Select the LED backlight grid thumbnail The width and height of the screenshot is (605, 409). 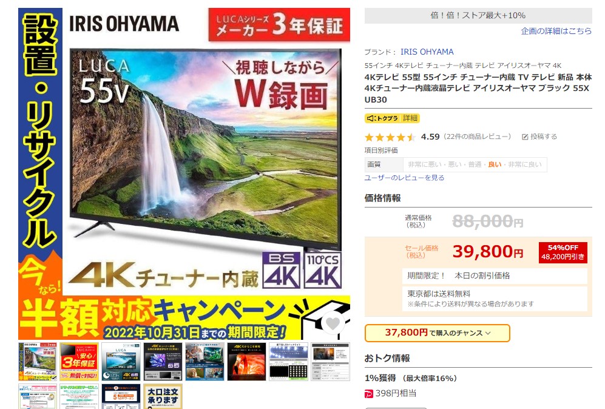pos(288,362)
